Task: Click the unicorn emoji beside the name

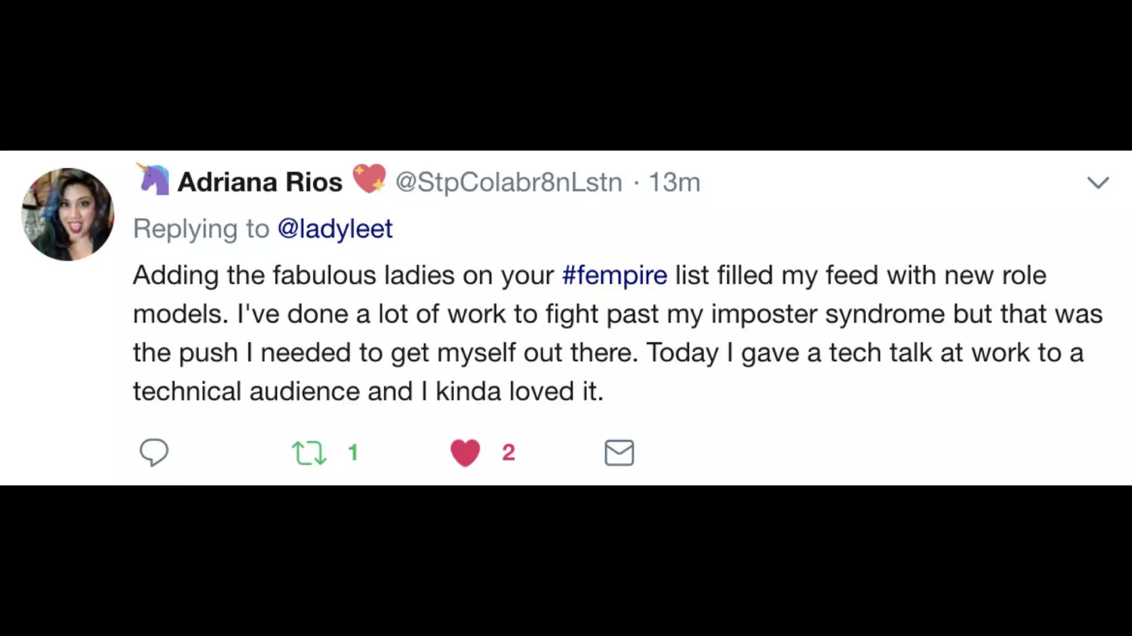Action: click(154, 179)
